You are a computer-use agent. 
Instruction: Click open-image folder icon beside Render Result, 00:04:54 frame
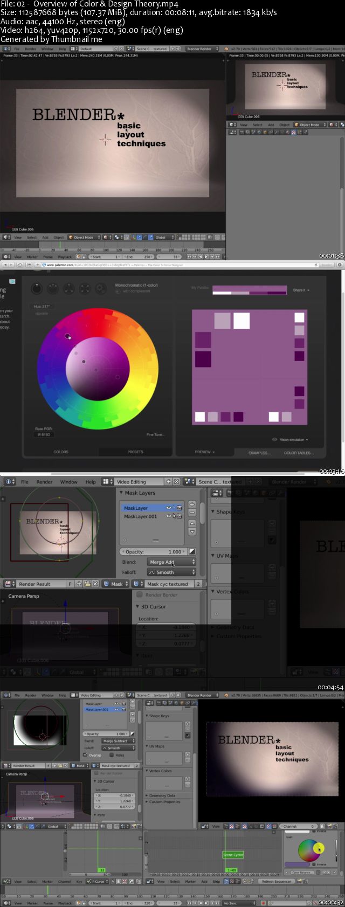coord(87,584)
